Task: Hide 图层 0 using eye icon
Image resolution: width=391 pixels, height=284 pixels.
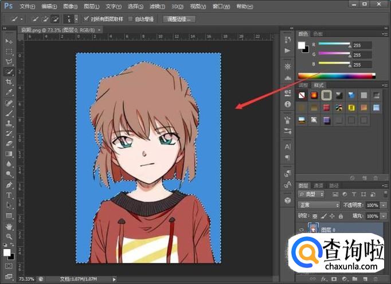Action: [x=302, y=228]
